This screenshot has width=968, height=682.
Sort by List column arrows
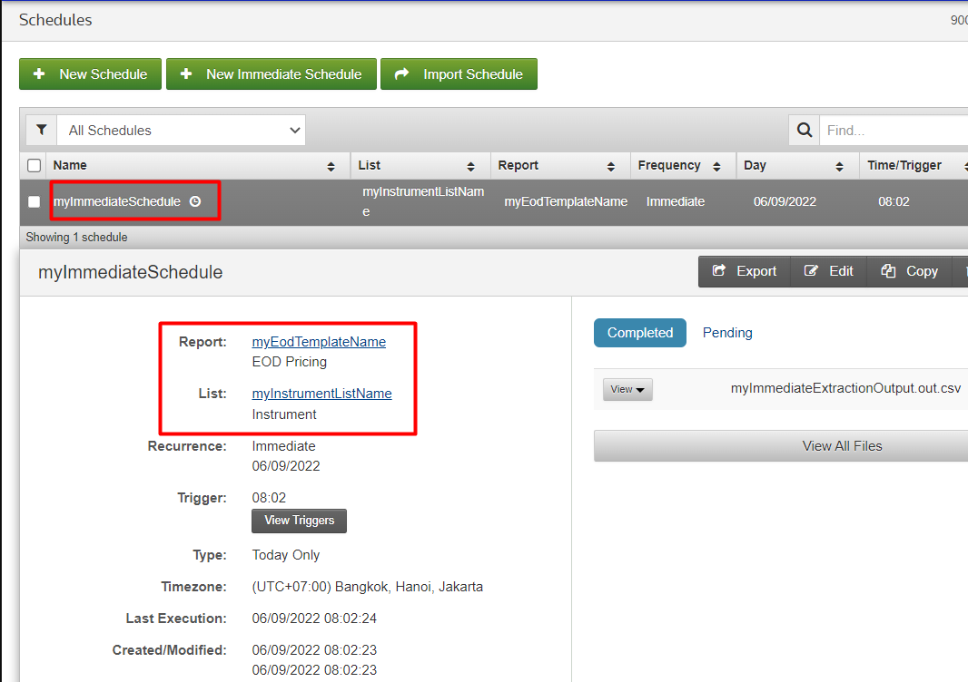click(470, 167)
